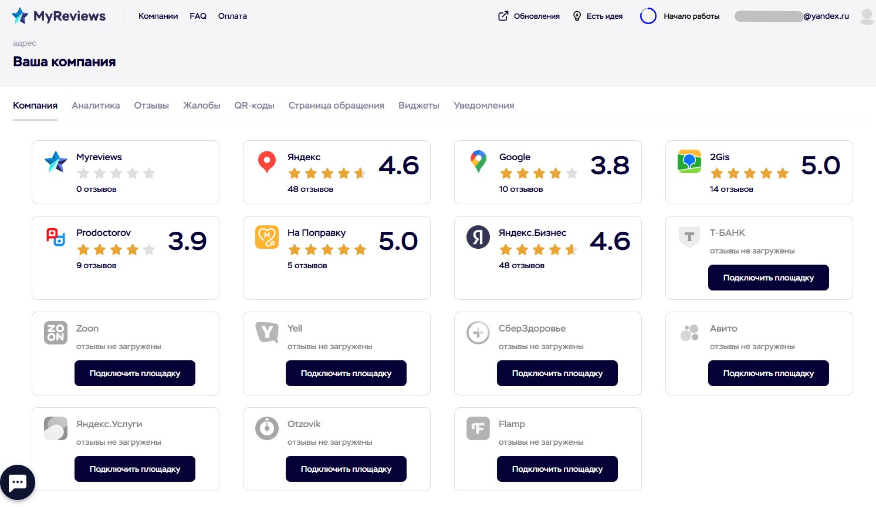Screen dimensions: 876x507
Task: Open the Обновления link
Action: click(529, 16)
